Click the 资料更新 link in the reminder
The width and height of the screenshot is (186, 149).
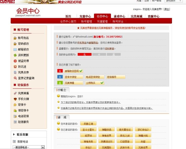coord(110,48)
